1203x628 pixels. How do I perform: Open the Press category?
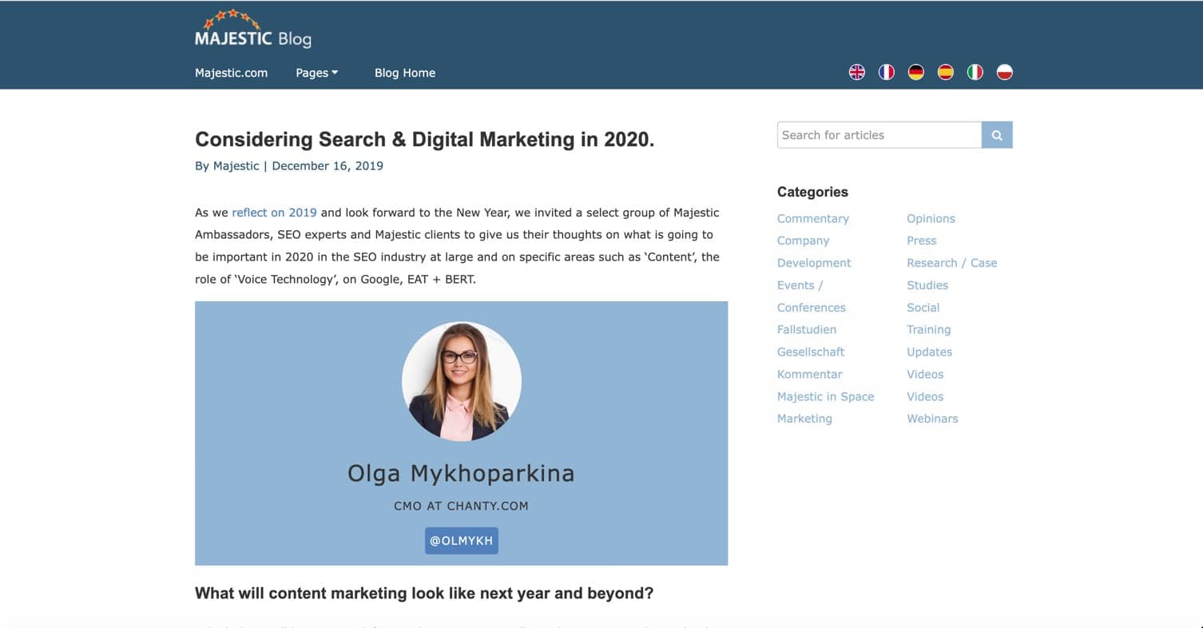coord(921,240)
